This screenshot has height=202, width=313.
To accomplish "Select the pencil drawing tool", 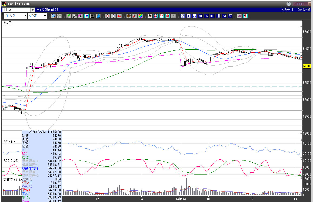I will point(68,16).
